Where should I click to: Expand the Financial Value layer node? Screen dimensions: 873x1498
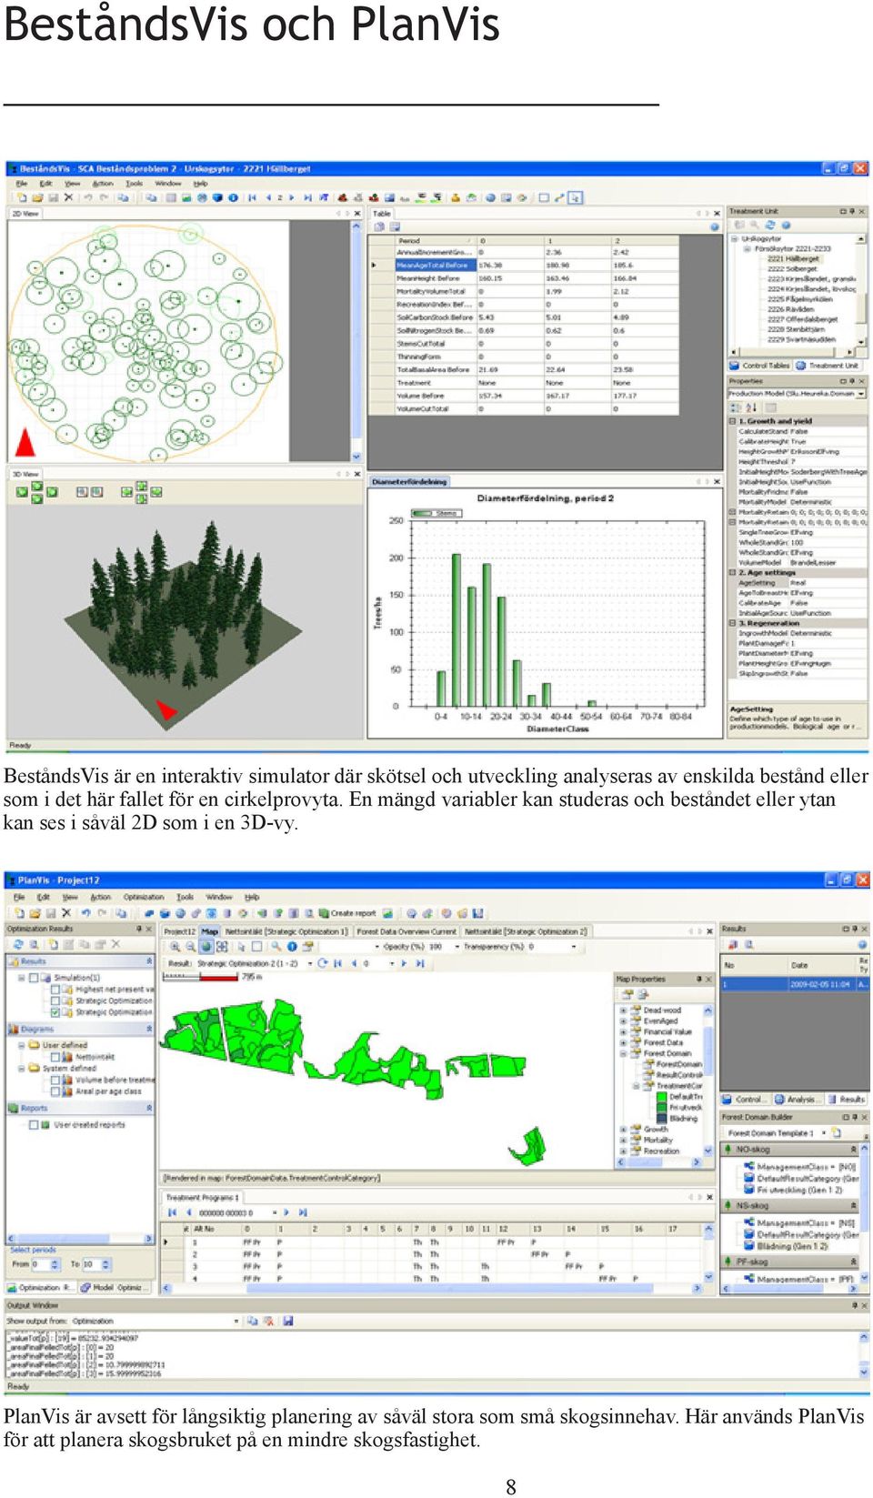624,1032
